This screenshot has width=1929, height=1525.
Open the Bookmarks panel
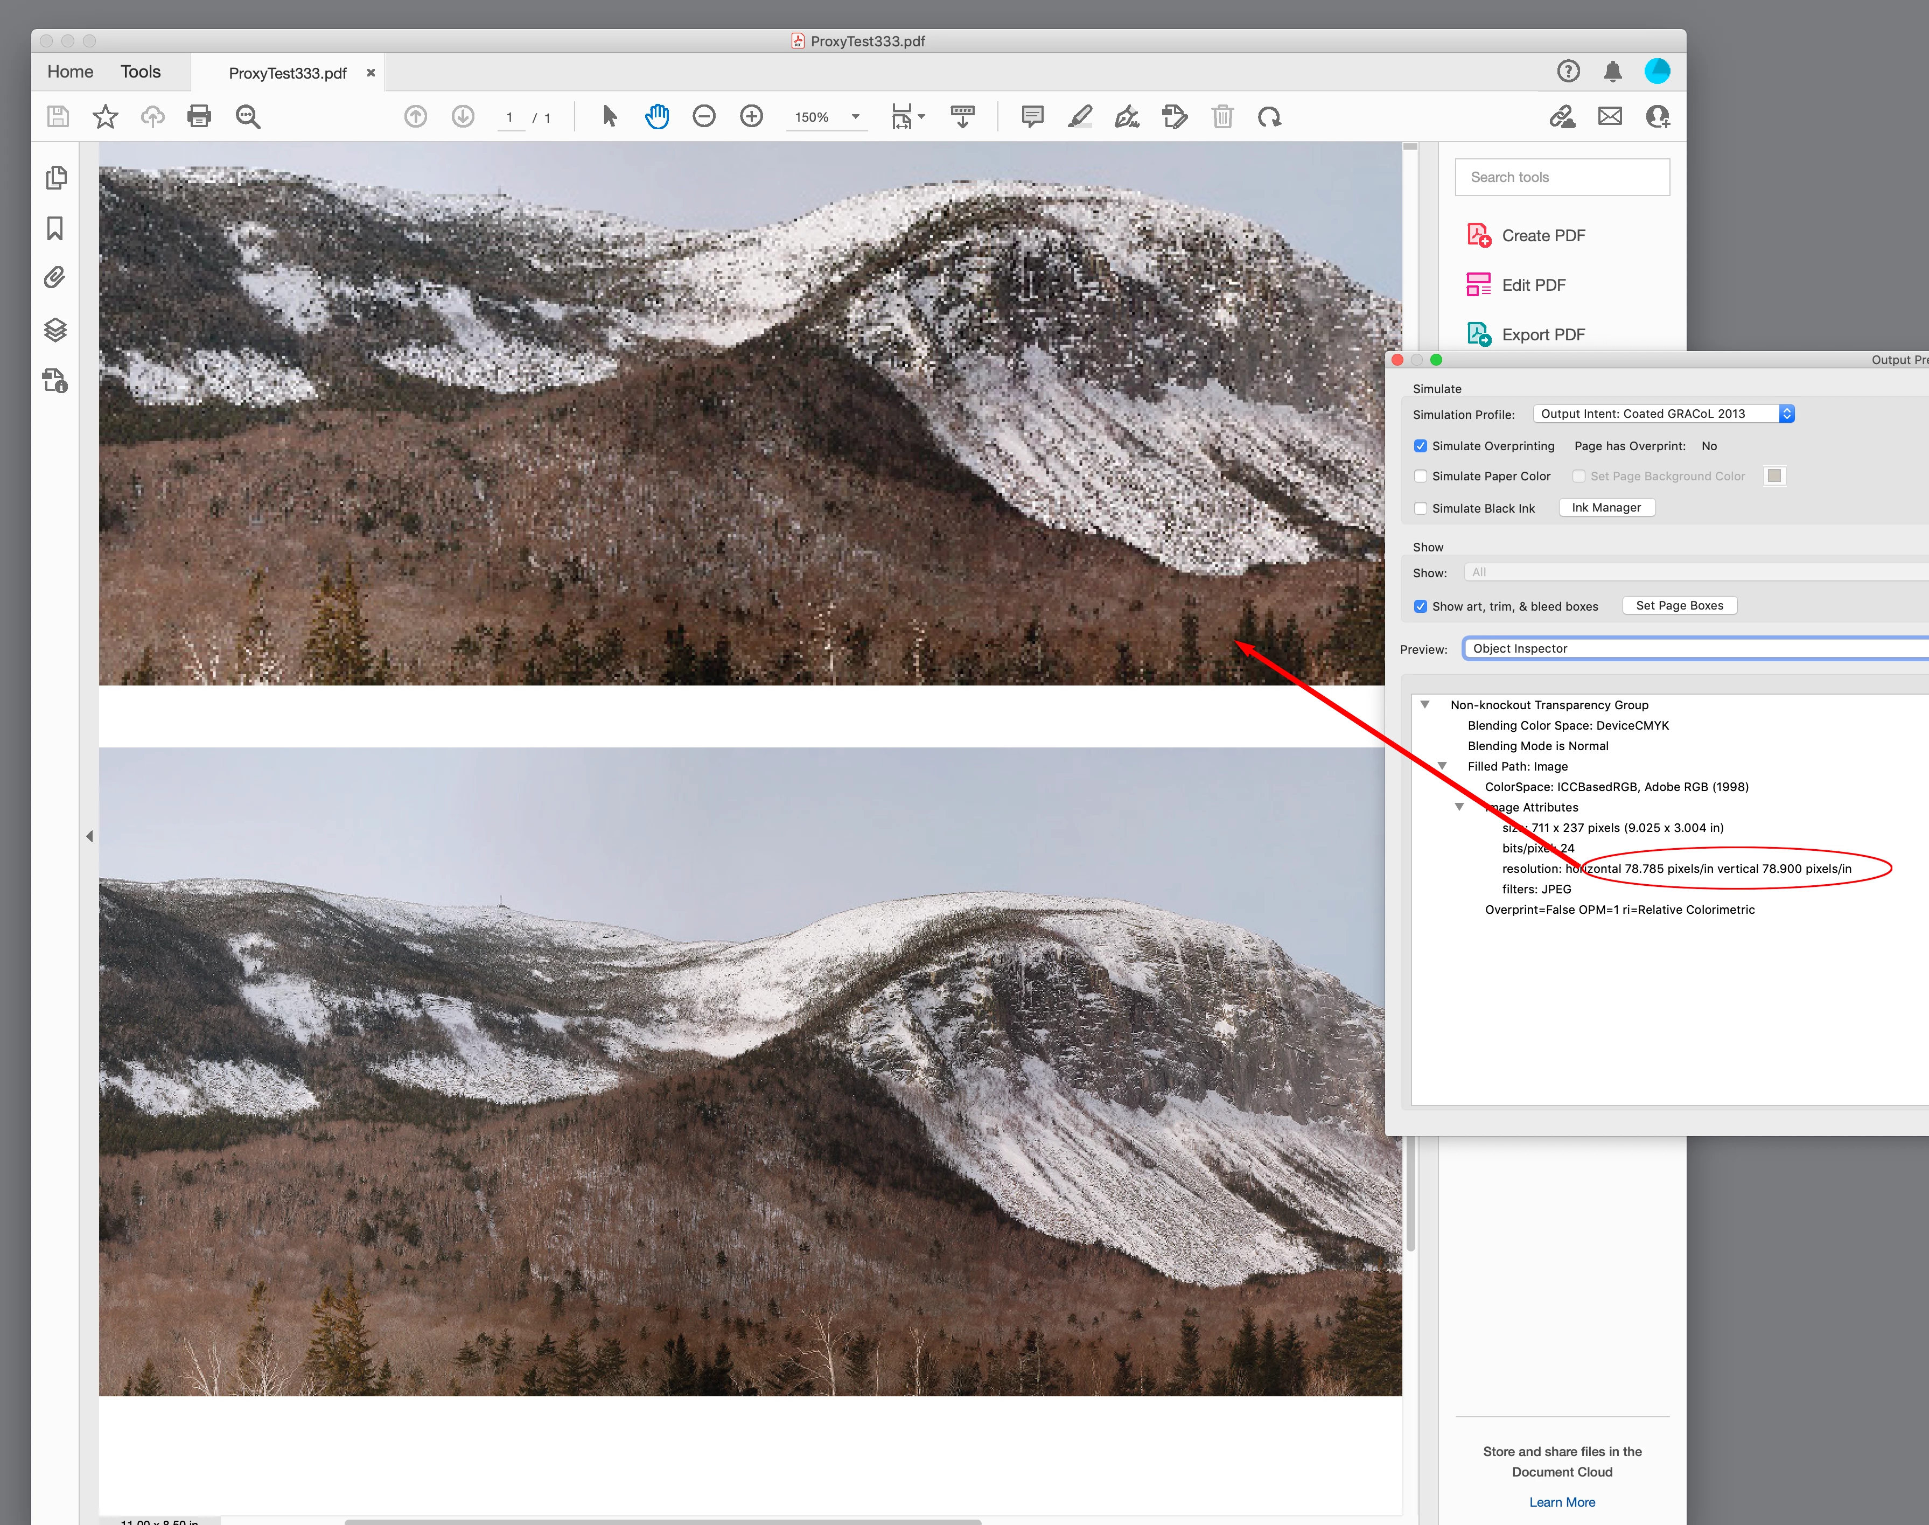point(55,228)
